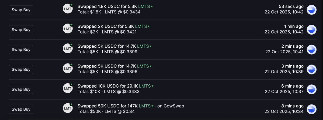323x120 pixels.
Task: Click LMT token icon at $0.3399 row
Action: (x=68, y=49)
